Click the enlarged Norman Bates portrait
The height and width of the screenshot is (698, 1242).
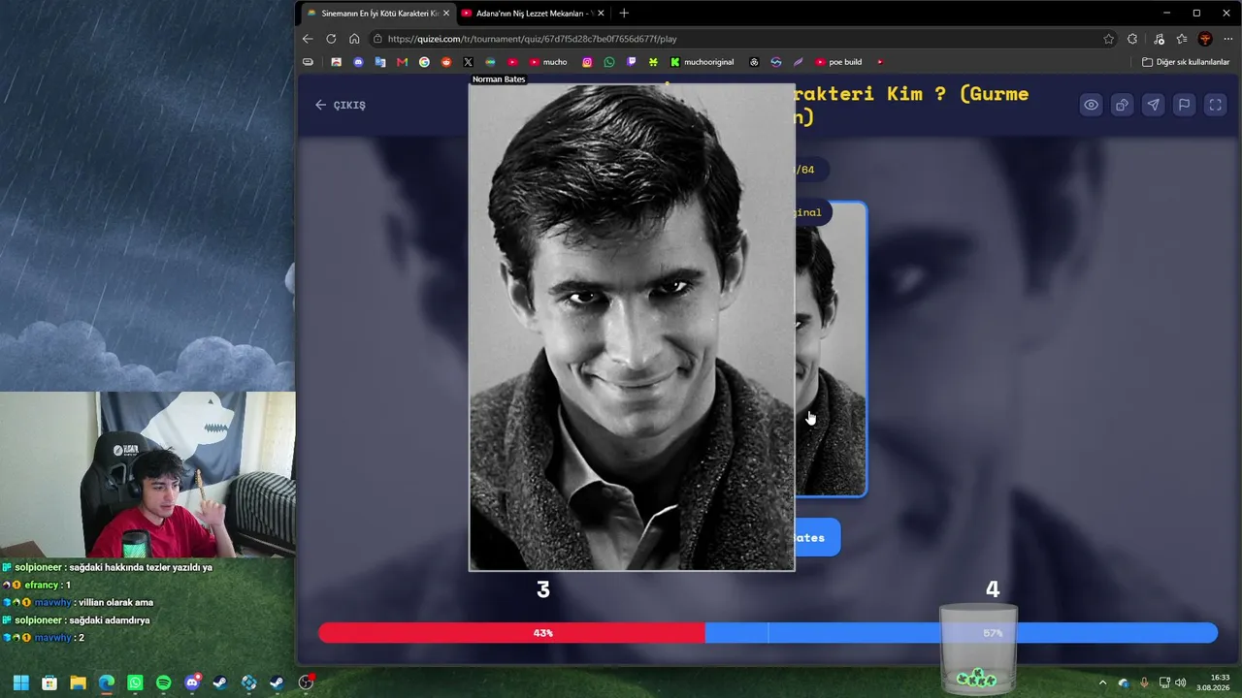pyautogui.click(x=632, y=328)
